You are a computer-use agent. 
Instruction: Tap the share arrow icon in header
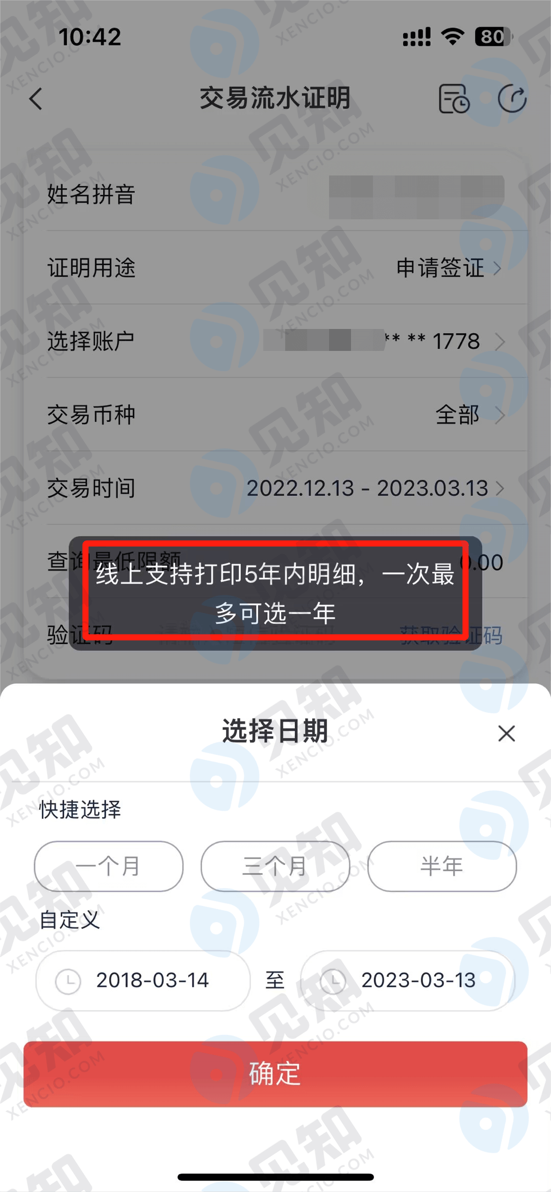512,98
